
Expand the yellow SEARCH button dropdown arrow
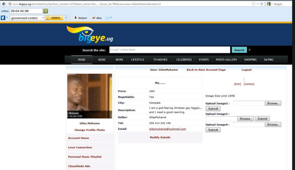[65, 18]
